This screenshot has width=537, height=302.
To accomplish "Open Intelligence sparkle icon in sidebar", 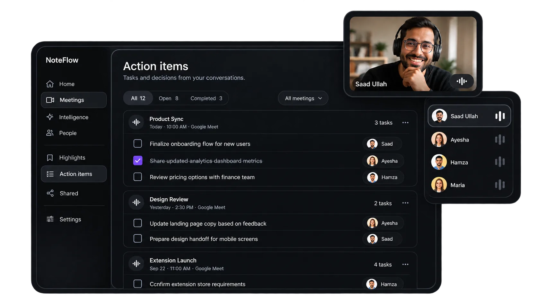I will (50, 117).
